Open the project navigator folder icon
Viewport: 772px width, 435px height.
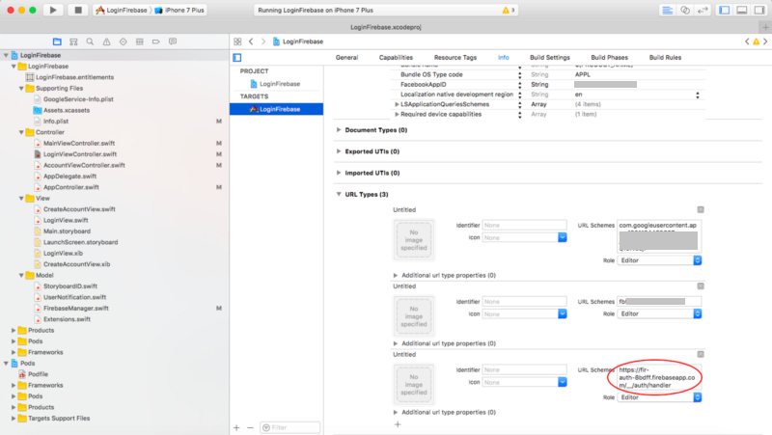click(x=57, y=41)
